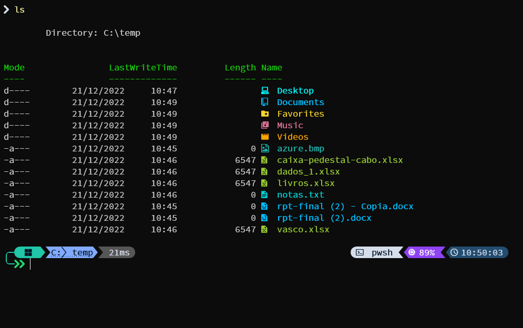Viewport: 523px width, 328px height.
Task: Click the ls command text
Action: coord(19,9)
